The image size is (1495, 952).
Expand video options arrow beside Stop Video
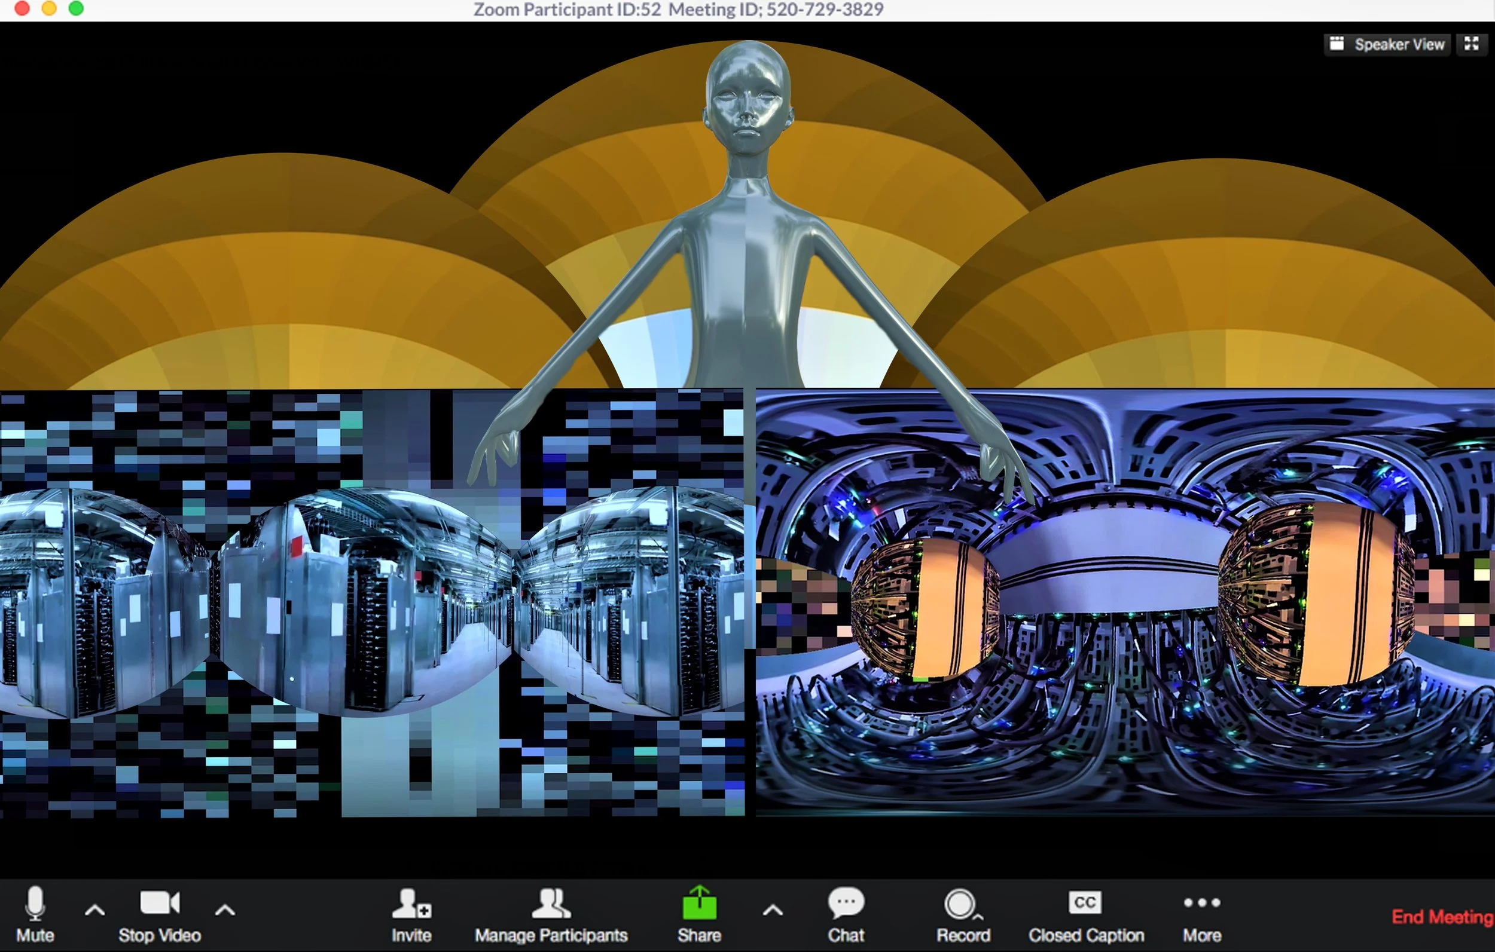coord(225,910)
